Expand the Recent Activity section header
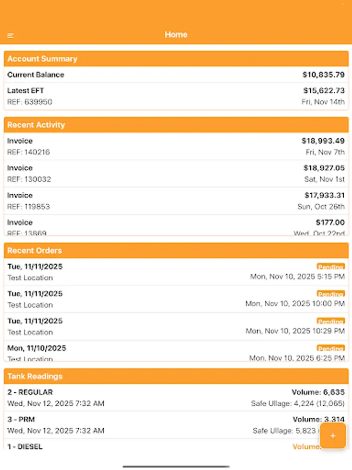Image resolution: width=352 pixels, height=470 pixels. click(x=176, y=125)
